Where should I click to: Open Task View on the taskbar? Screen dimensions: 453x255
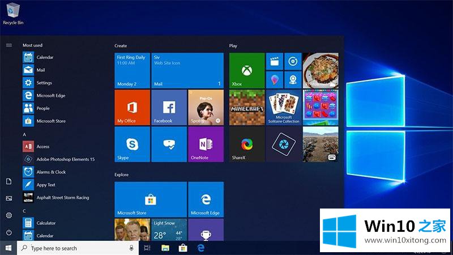147,248
